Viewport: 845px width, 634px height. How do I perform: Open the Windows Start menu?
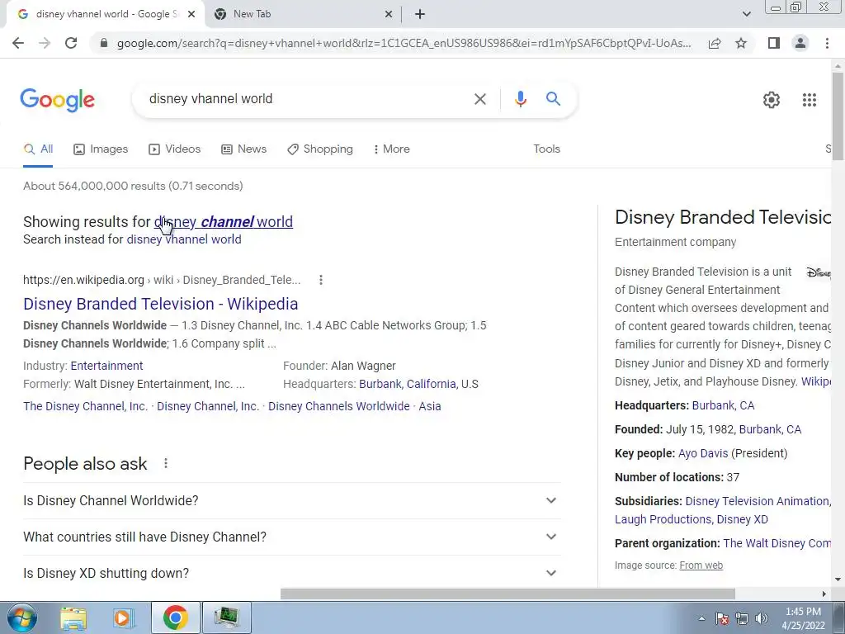22,617
